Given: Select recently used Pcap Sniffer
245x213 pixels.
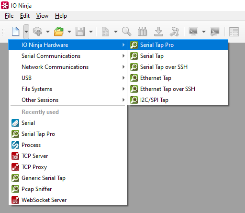Looking at the screenshot, I should [68, 189].
